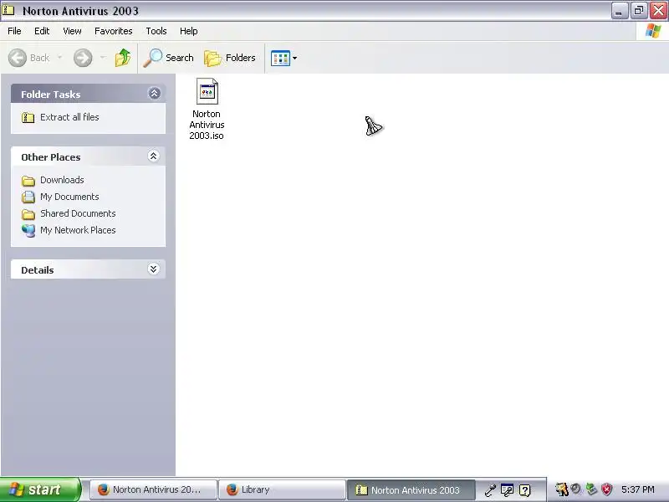The image size is (669, 502).
Task: Go up one folder level
Action: [x=123, y=58]
